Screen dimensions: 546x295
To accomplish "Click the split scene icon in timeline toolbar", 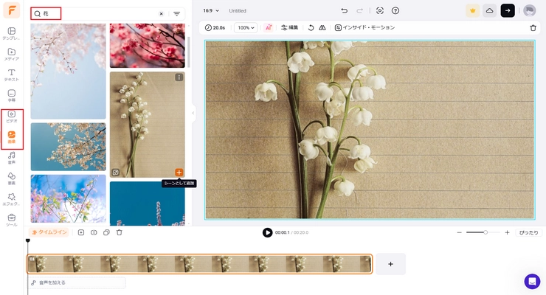I will point(94,232).
